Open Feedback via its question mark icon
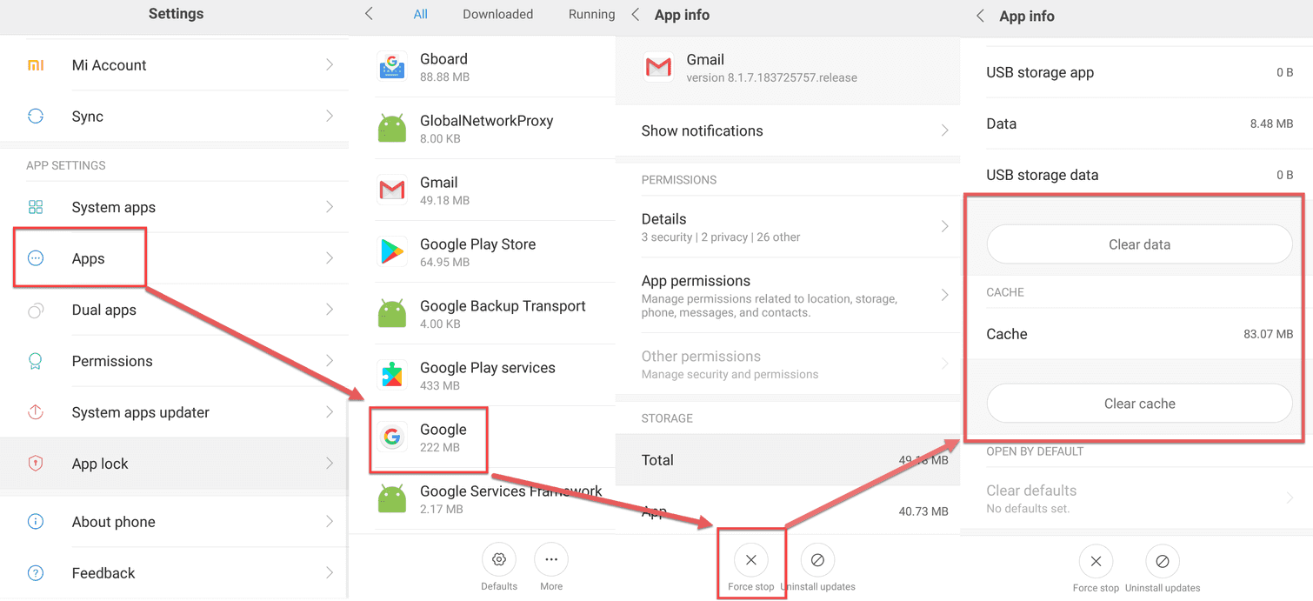 [x=36, y=572]
